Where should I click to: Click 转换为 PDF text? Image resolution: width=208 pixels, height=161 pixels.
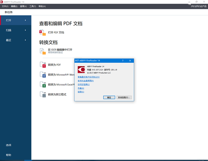click(54, 65)
